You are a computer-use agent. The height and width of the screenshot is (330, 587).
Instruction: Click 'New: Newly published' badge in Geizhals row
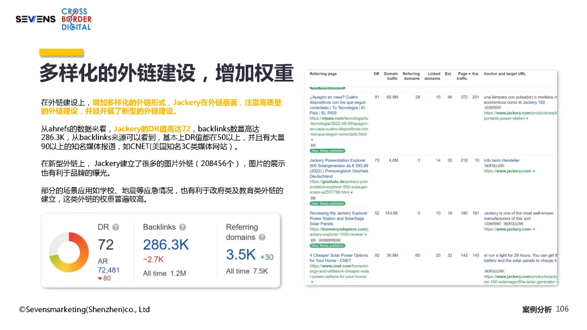[x=327, y=204]
